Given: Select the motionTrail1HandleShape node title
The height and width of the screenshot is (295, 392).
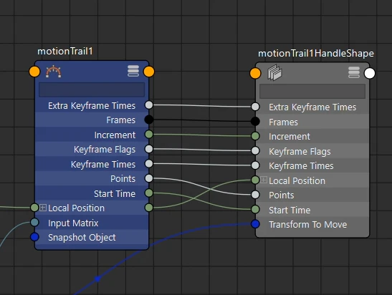Looking at the screenshot, I should (x=316, y=53).
